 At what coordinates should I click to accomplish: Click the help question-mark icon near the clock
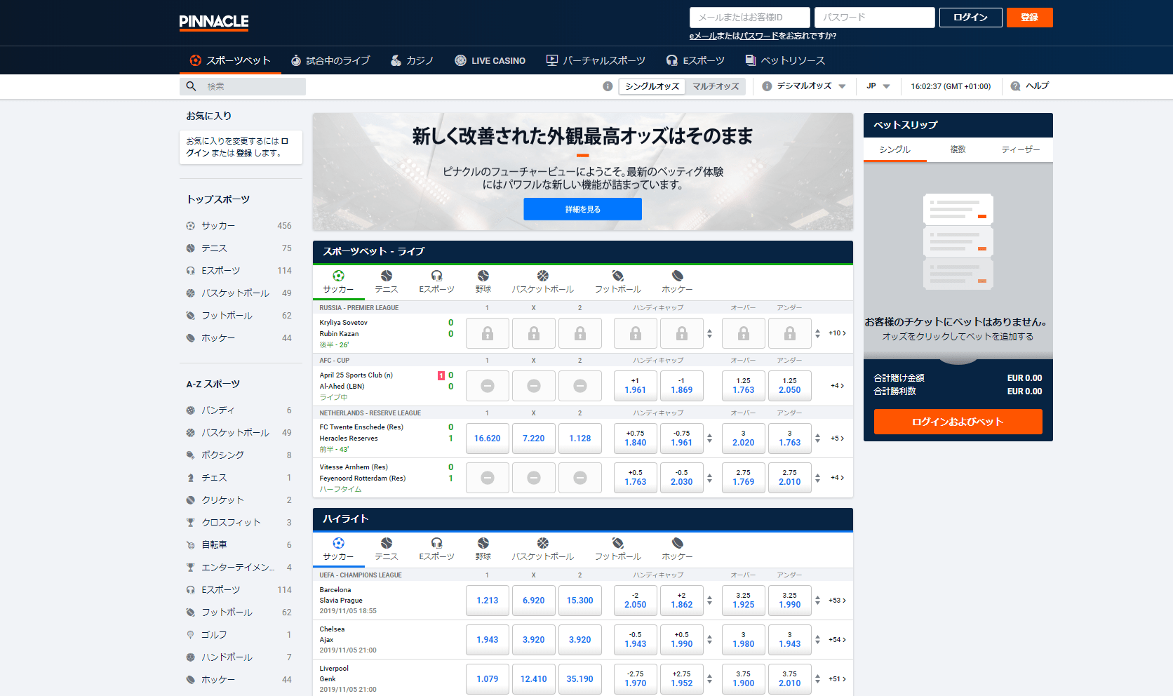(1015, 86)
